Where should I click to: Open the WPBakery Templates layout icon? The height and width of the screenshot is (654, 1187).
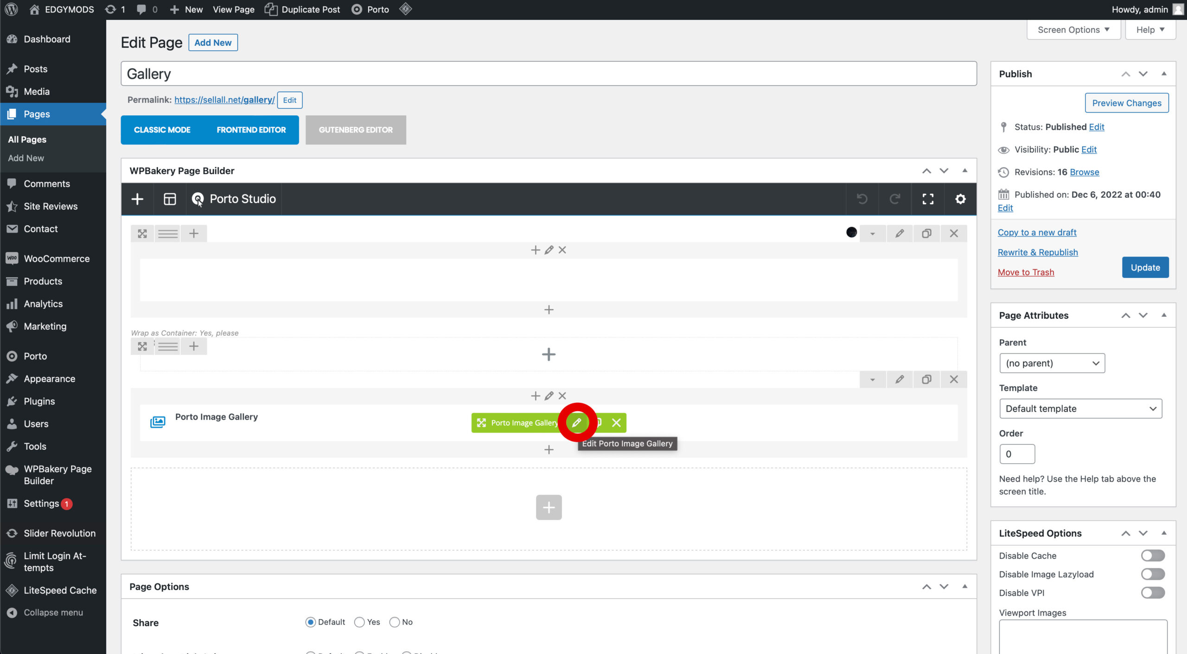tap(170, 199)
